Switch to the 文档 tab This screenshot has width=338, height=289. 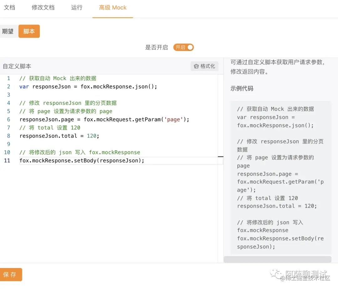click(x=9, y=8)
